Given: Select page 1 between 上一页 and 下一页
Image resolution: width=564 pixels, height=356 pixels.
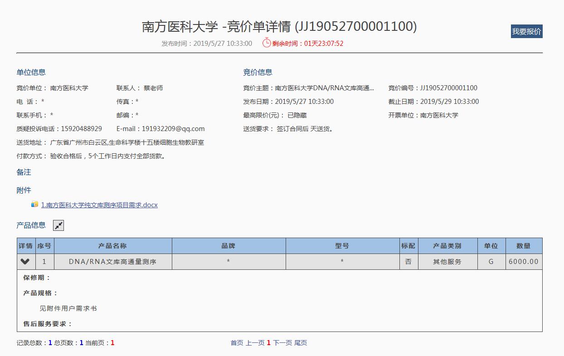Looking at the screenshot, I should 268,343.
